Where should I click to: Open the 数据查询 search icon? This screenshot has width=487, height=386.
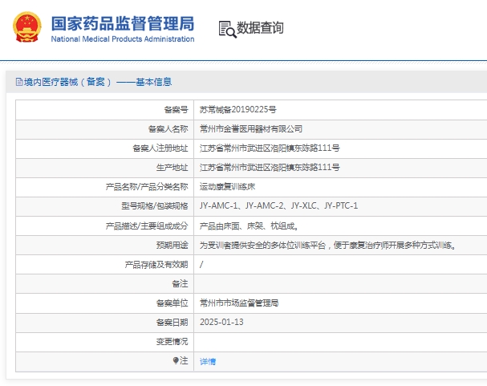tap(228, 30)
